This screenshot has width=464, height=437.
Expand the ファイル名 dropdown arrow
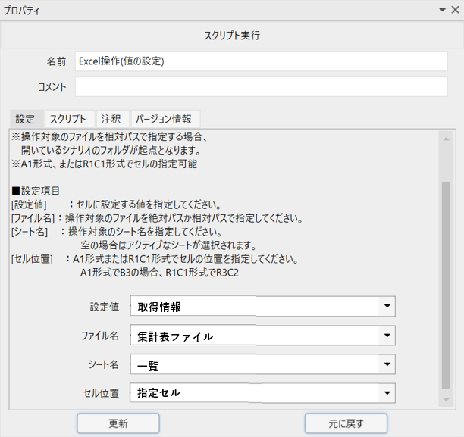point(387,336)
